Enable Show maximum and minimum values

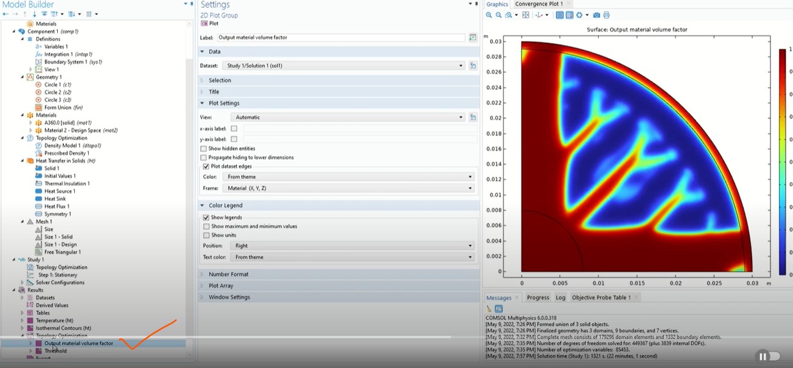pyautogui.click(x=206, y=227)
